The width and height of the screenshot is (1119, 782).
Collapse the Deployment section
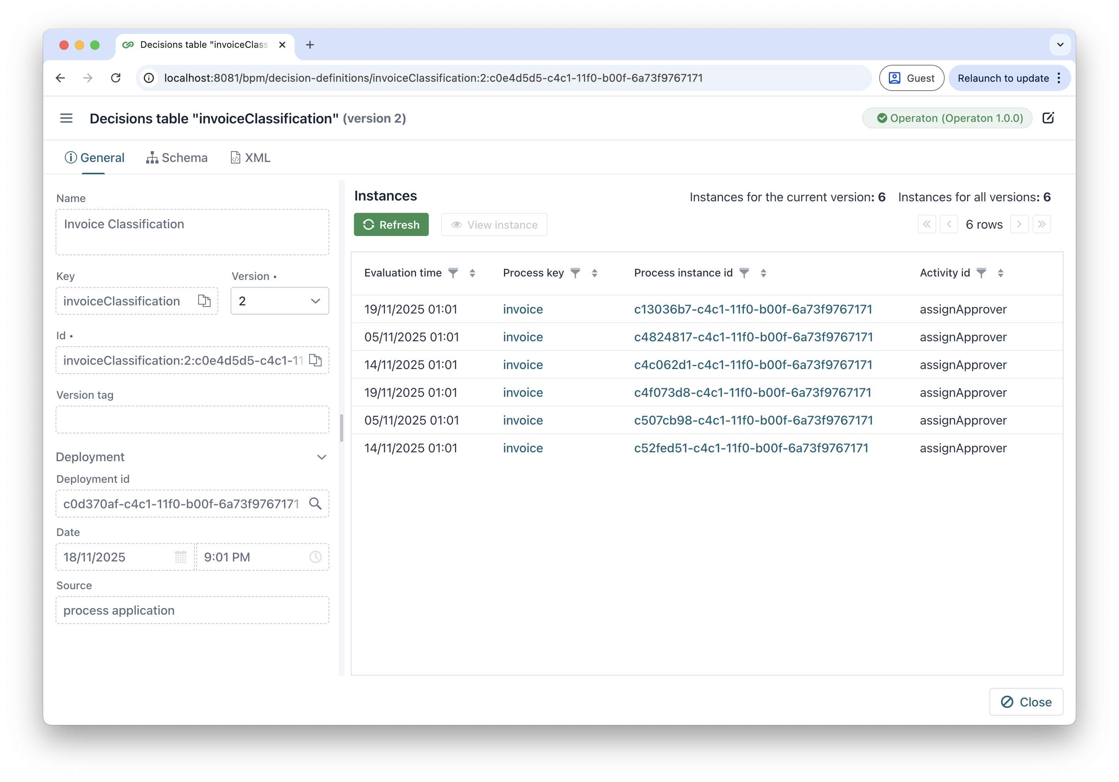tap(321, 457)
